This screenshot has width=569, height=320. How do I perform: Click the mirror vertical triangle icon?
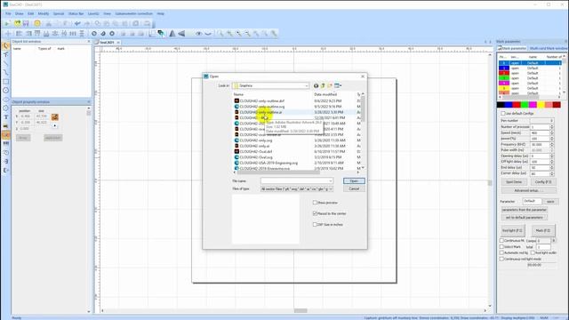point(181,34)
